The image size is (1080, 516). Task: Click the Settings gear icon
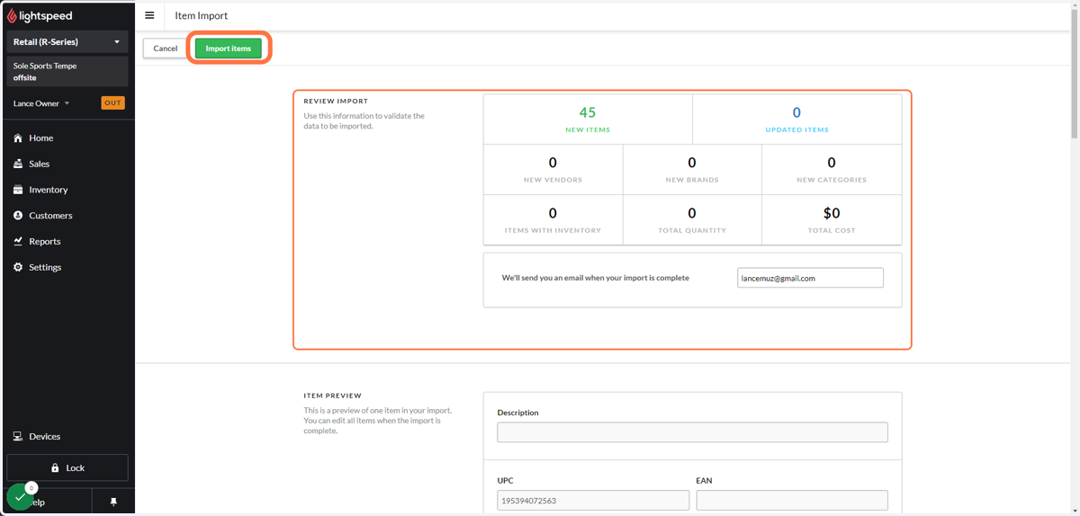pyautogui.click(x=18, y=267)
